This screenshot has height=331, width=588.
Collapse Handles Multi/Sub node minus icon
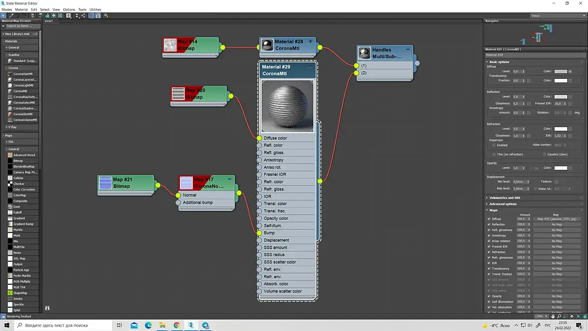point(408,49)
